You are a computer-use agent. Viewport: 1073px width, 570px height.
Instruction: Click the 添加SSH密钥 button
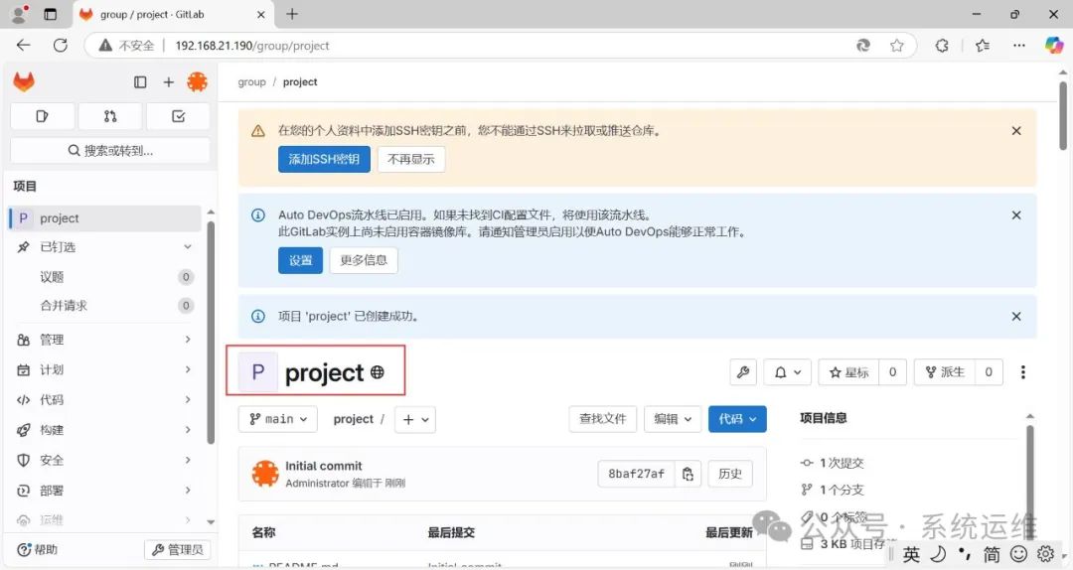point(324,160)
